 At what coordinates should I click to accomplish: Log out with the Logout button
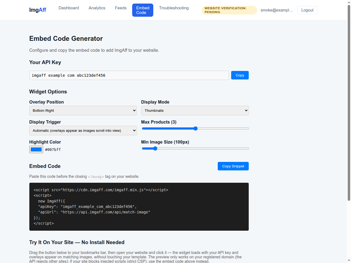[x=307, y=10]
